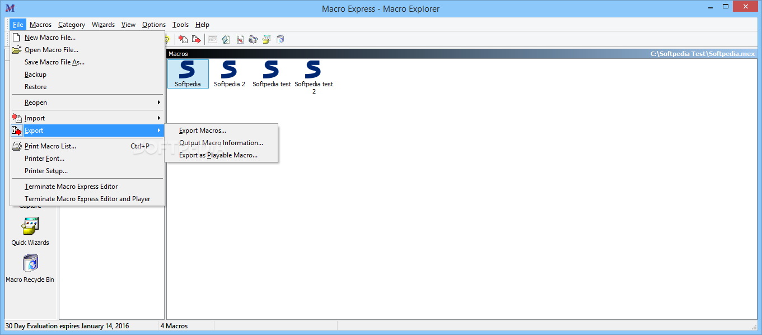Open the Help menu
Viewport: 762px width, 335px height.
(202, 25)
